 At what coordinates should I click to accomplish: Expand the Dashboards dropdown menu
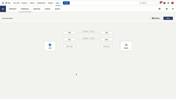(x=42, y=3)
